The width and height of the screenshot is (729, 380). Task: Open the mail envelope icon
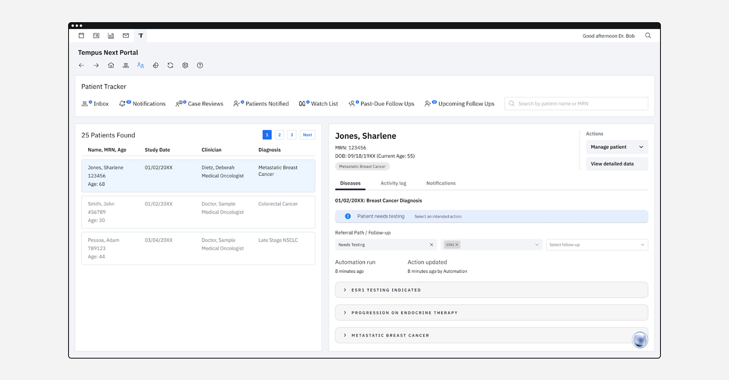pos(126,36)
